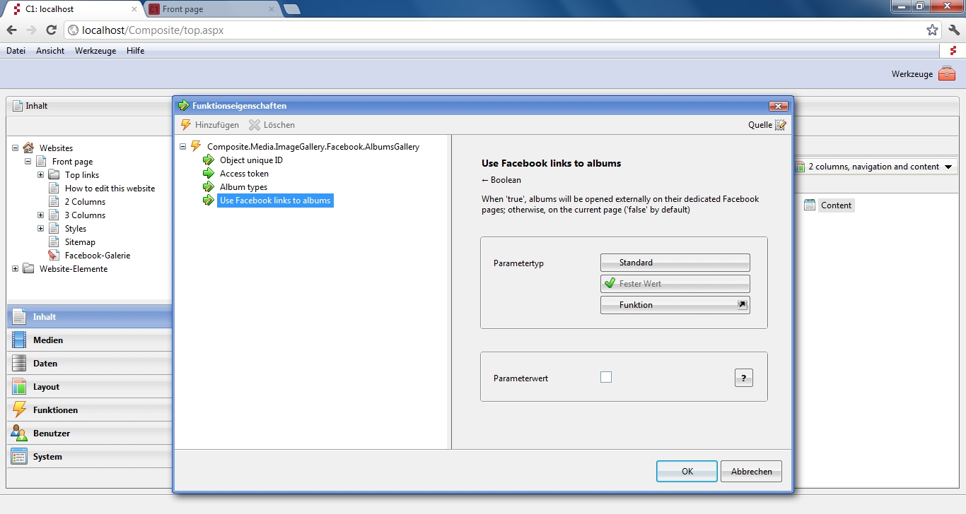This screenshot has height=514, width=966.
Task: Click the Quelle source edit icon
Action: pyautogui.click(x=780, y=125)
